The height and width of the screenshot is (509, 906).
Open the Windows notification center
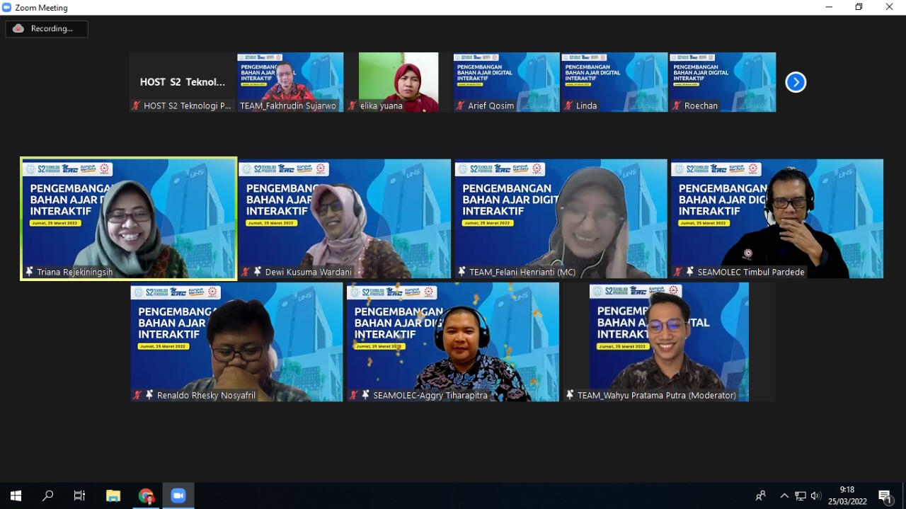click(x=885, y=496)
